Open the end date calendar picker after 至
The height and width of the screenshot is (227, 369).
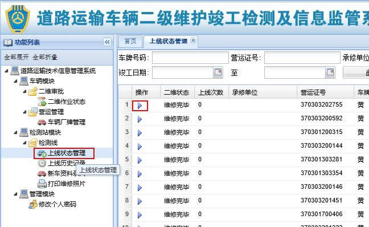coord(330,72)
